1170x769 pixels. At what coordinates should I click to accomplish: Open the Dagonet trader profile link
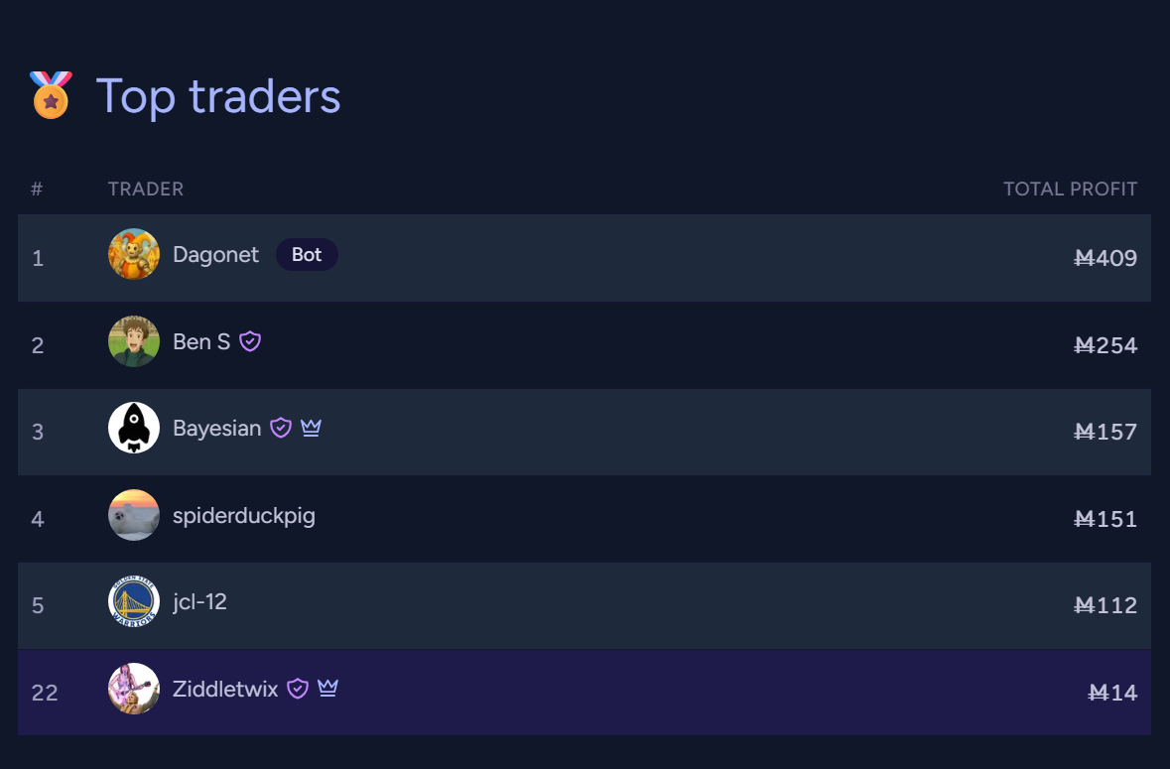coord(215,255)
